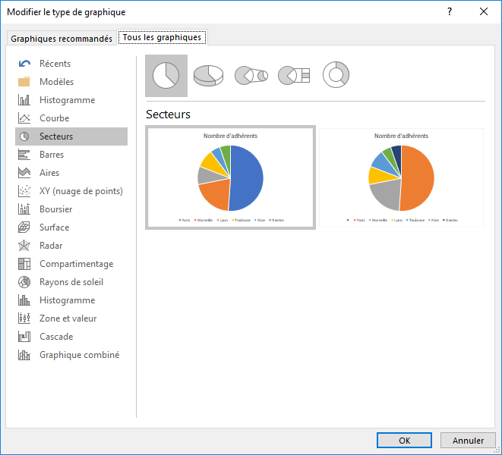Click the help question mark in title bar
This screenshot has height=455, width=502.
(449, 11)
